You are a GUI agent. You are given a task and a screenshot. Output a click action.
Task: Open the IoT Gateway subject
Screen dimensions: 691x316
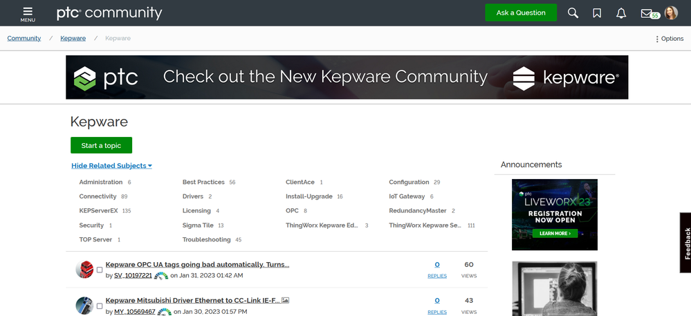coord(407,196)
